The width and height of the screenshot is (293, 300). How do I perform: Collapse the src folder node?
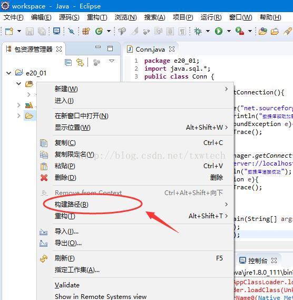pos(18,84)
